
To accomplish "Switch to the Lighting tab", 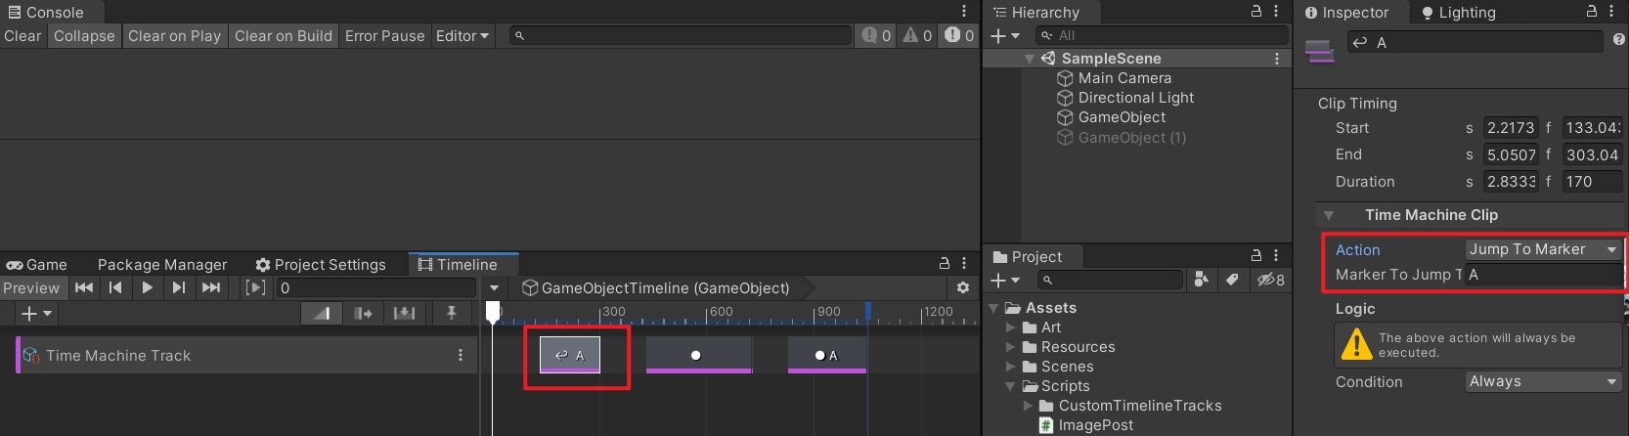I will [x=1459, y=13].
